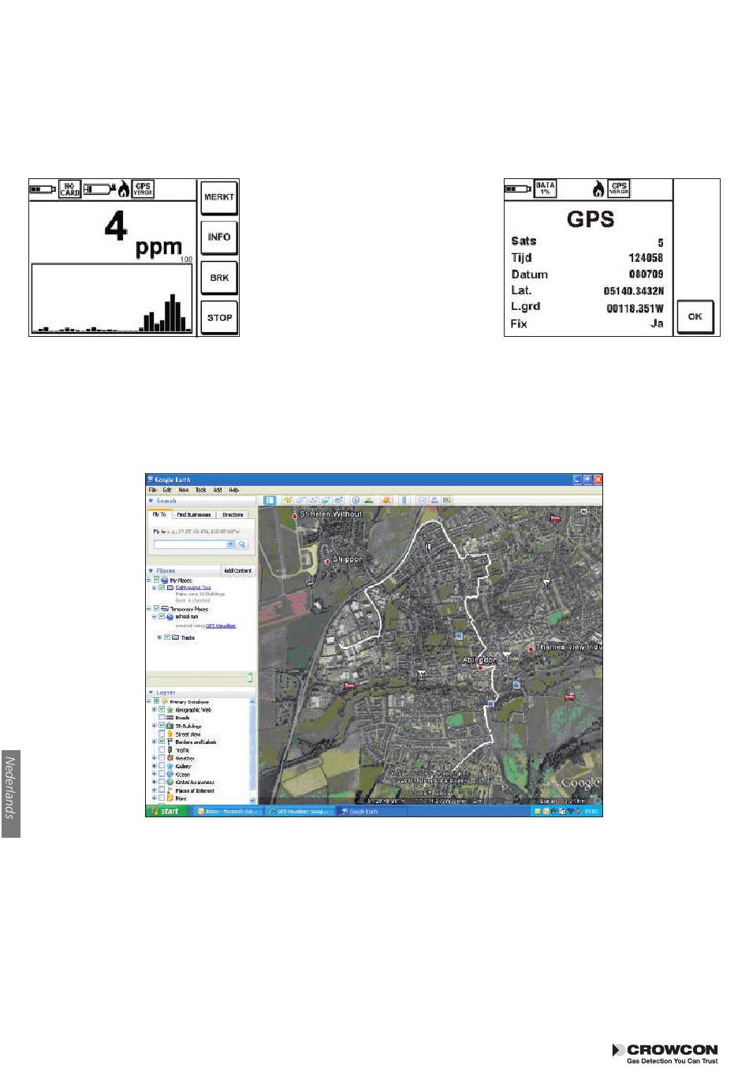Expand the Gallery layer
This screenshot has width=749, height=1076.
tap(155, 766)
